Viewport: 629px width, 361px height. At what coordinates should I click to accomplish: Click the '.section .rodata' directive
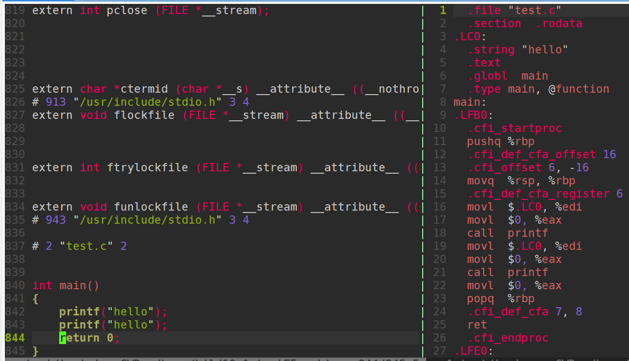[x=525, y=23]
